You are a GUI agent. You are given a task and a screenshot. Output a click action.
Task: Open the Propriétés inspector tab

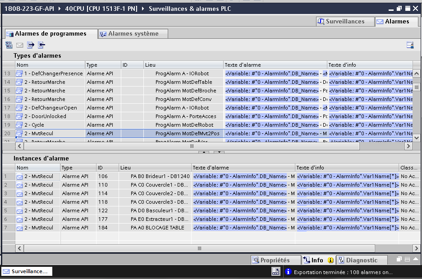tap(275, 260)
